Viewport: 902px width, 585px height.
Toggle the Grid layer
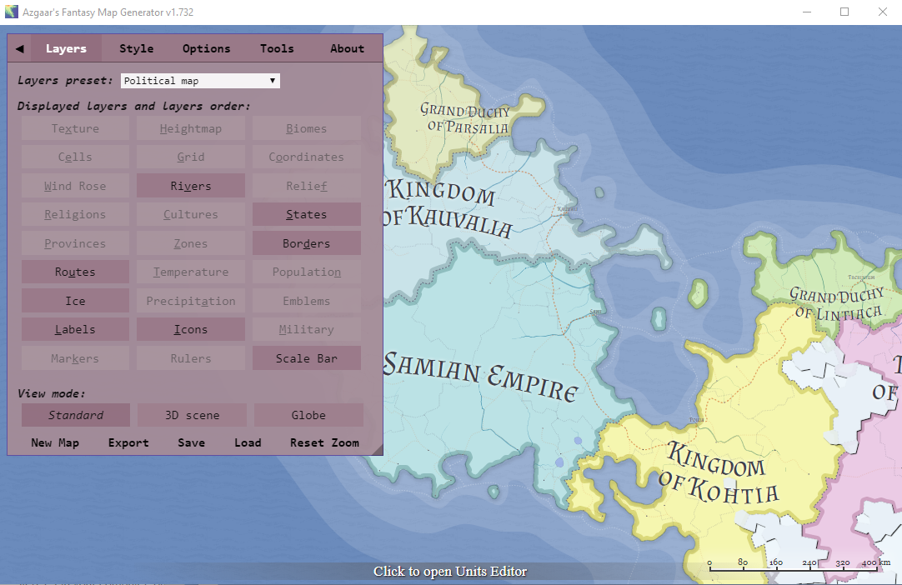click(190, 157)
